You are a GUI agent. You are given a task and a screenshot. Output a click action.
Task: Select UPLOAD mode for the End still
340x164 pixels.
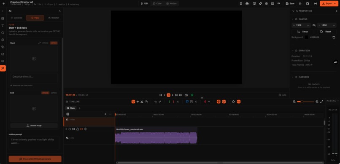pos(45,93)
